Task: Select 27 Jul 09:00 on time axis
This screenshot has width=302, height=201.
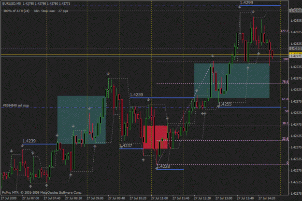Action: tap(95, 198)
